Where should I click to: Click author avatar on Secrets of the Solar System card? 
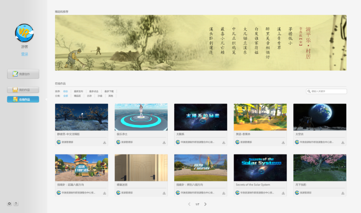[237, 193]
